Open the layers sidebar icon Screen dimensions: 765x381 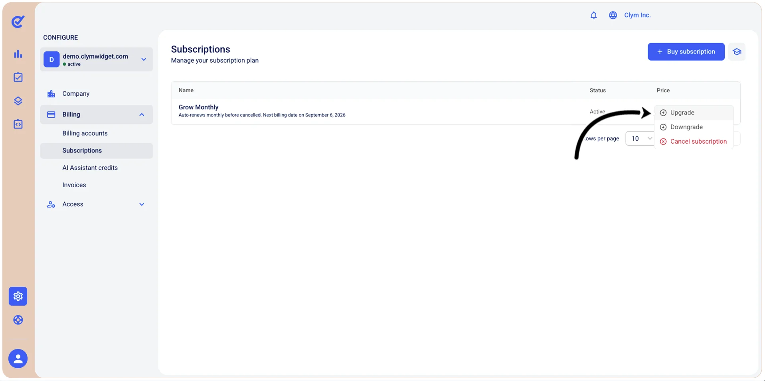point(18,101)
